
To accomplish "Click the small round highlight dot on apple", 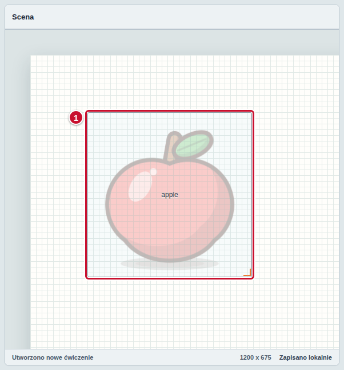I will click(x=153, y=172).
